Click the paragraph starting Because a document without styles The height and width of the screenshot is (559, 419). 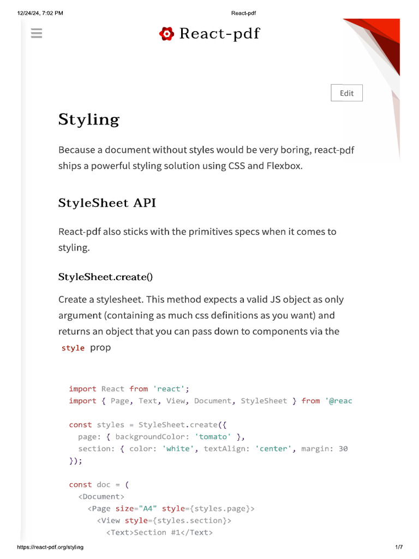pyautogui.click(x=206, y=158)
